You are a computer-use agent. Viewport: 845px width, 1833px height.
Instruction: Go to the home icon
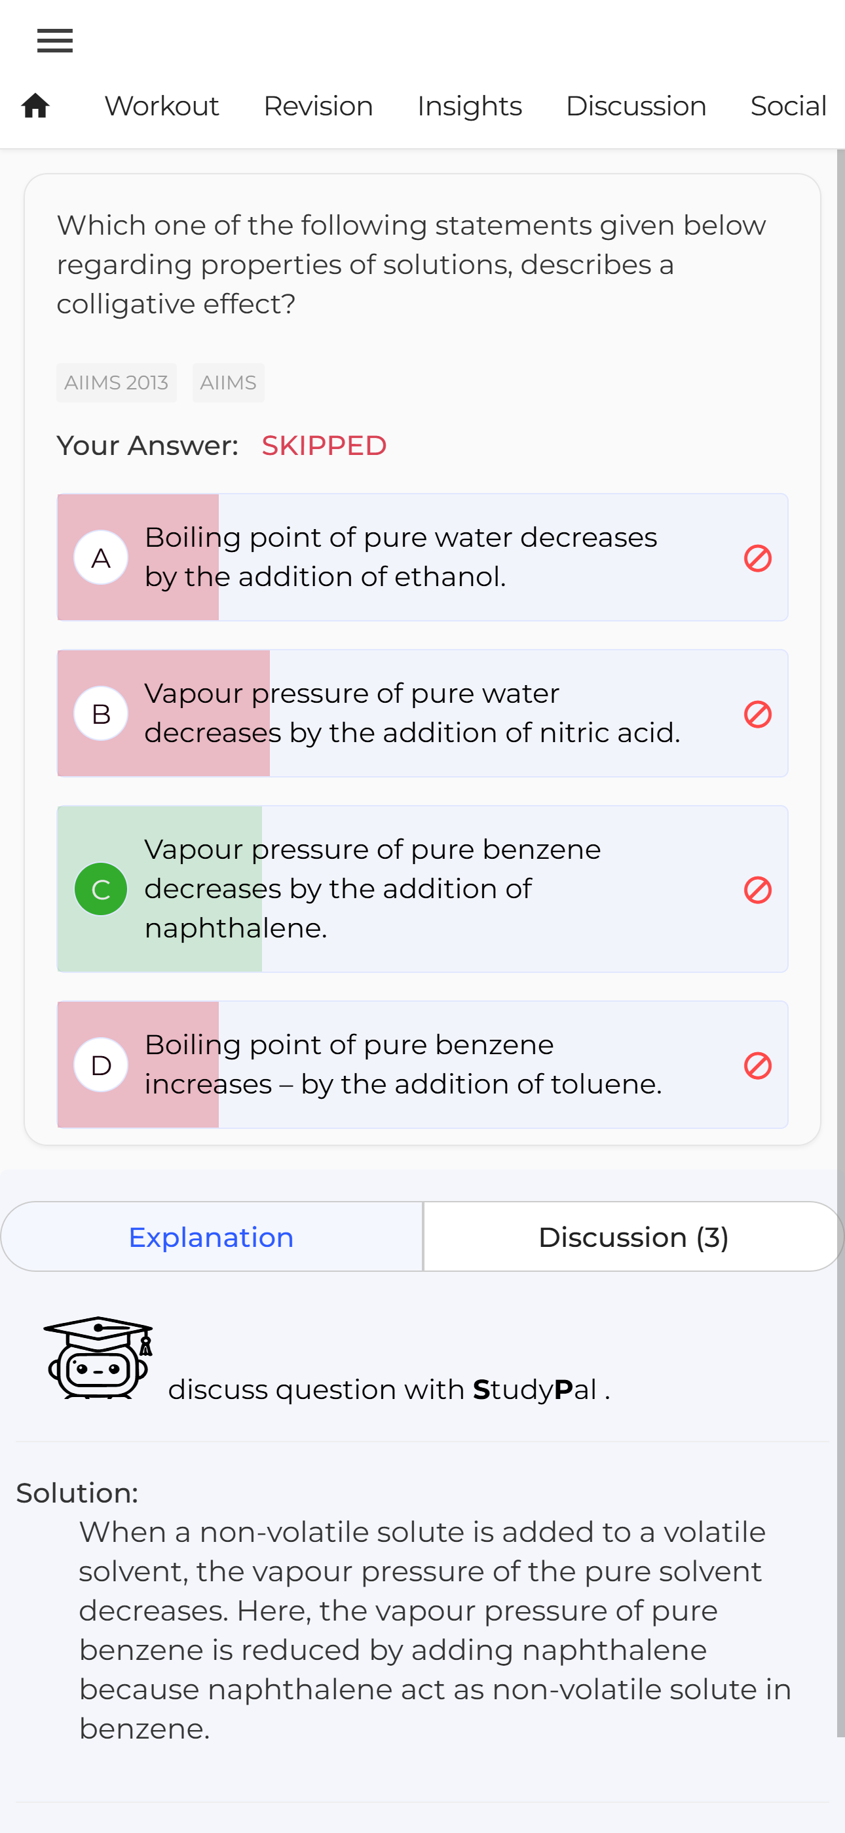35,106
